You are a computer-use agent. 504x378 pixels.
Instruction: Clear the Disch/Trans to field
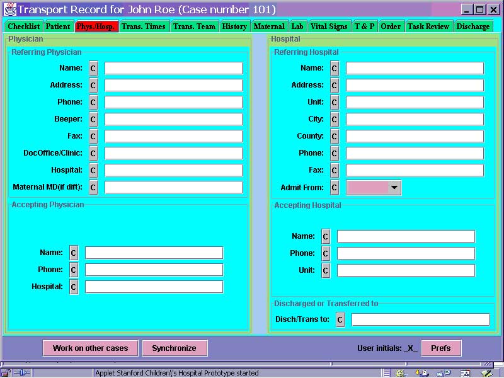tap(340, 319)
